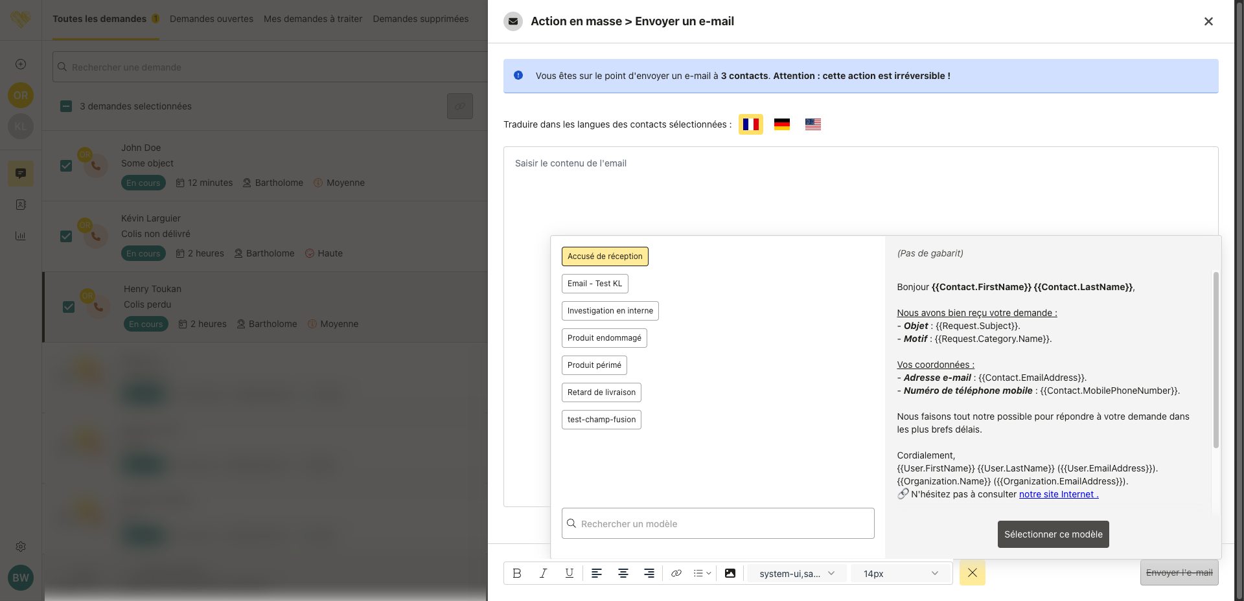Image resolution: width=1244 pixels, height=601 pixels.
Task: Open the bullet list style dropdown
Action: (702, 573)
